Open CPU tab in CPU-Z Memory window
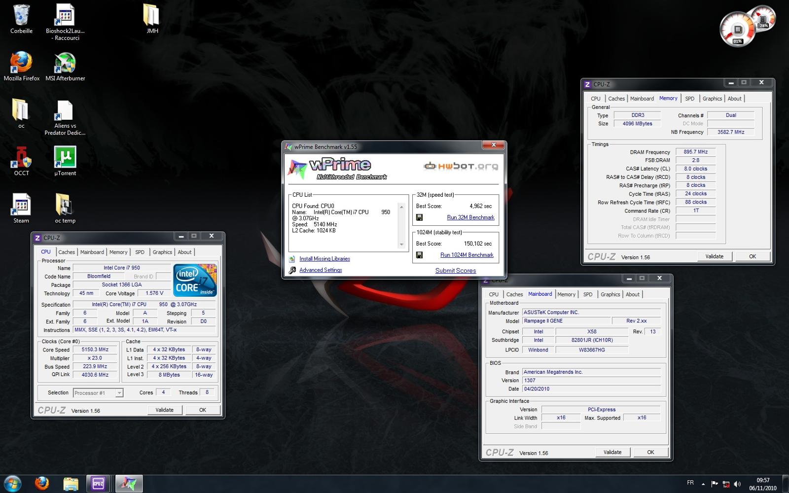Image resolution: width=789 pixels, height=493 pixels. coord(596,99)
